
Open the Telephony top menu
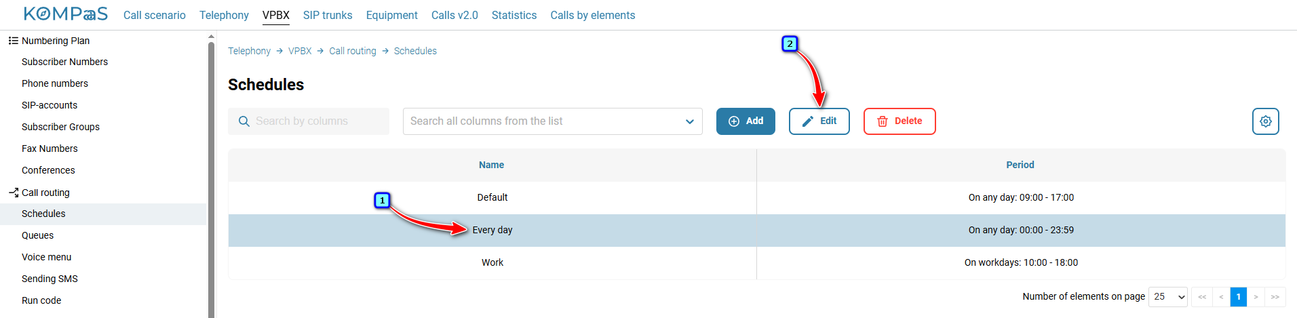pos(224,15)
